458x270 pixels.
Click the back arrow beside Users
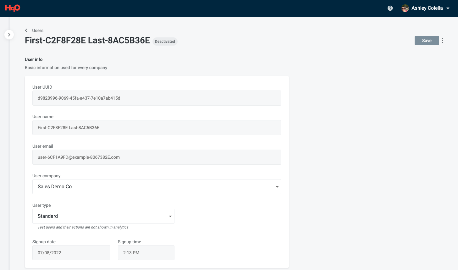coord(26,30)
